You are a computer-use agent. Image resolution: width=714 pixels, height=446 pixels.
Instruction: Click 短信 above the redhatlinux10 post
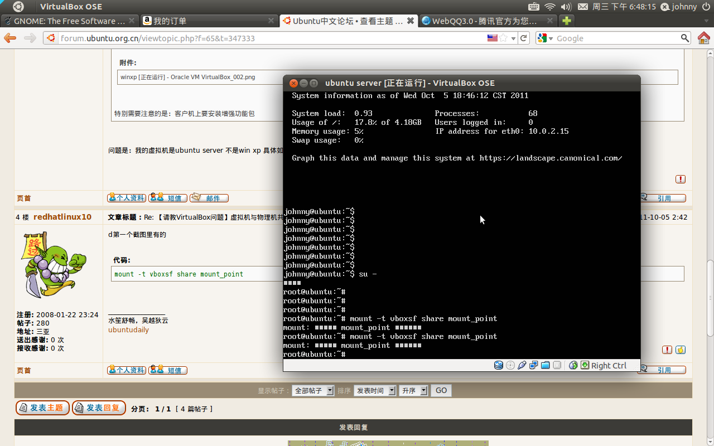pos(168,198)
